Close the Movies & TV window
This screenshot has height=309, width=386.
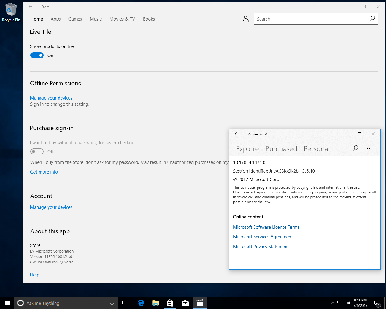point(373,134)
